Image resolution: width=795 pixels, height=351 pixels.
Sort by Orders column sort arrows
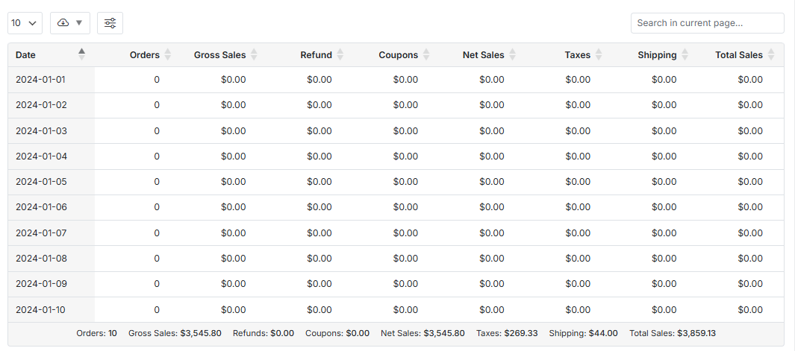point(168,54)
